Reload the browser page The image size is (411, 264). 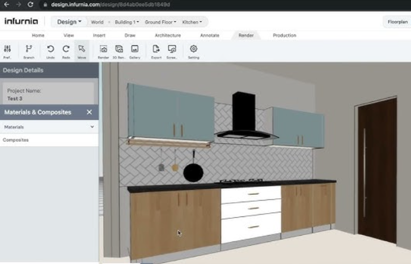tap(31, 5)
